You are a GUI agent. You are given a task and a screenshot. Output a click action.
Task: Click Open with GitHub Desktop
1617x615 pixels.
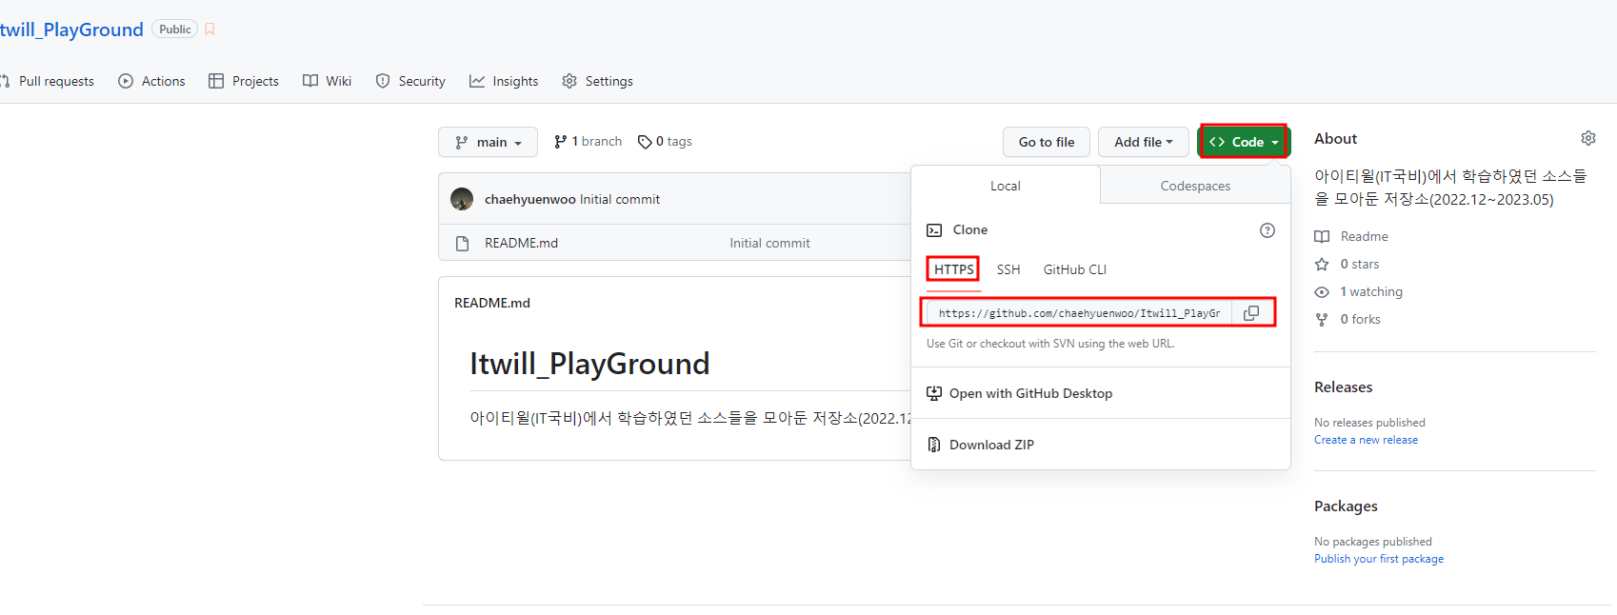1030,393
